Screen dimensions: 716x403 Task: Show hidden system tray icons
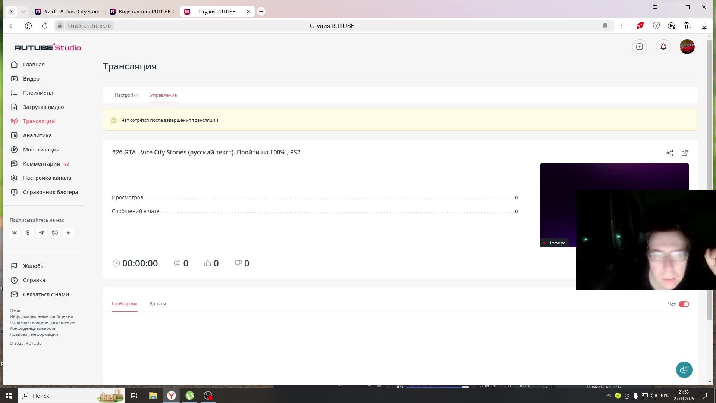click(x=609, y=396)
